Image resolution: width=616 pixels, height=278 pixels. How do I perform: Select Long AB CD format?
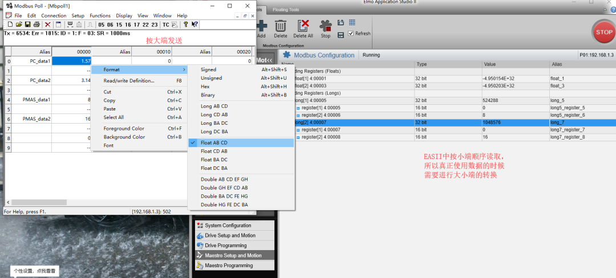click(x=241, y=107)
